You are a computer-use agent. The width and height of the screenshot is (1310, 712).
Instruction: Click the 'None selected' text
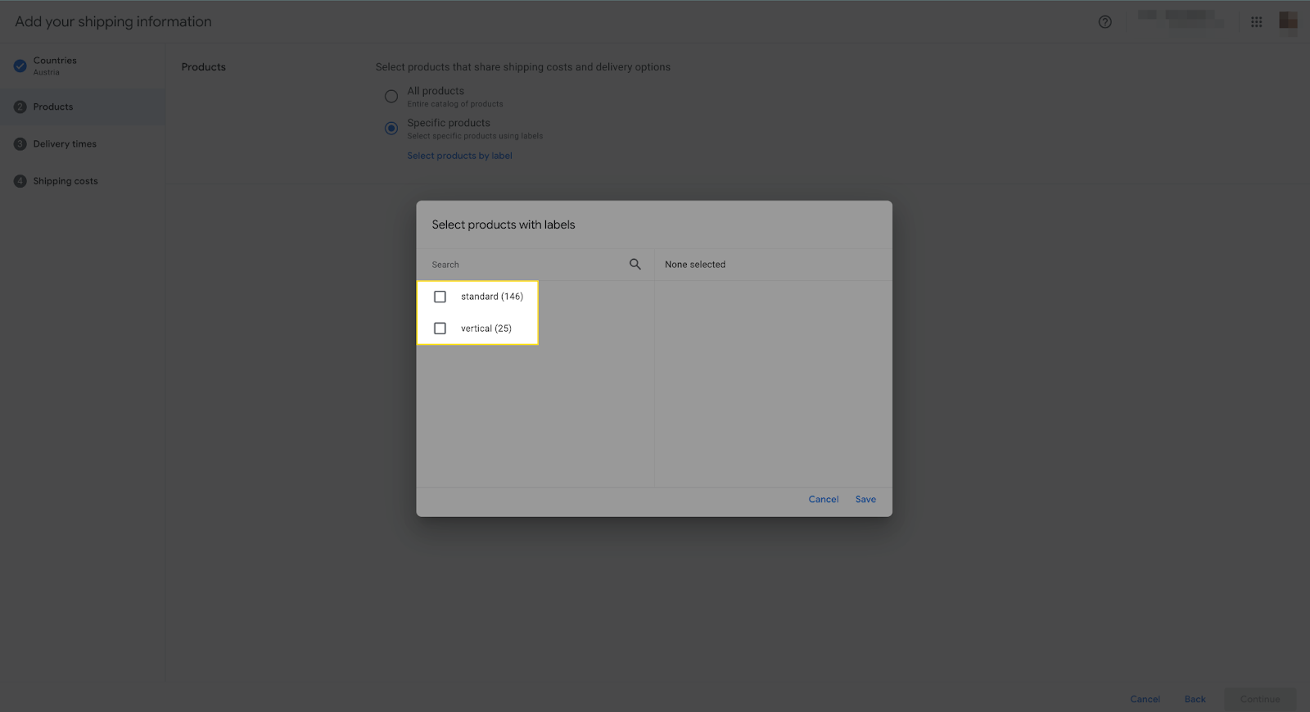tap(695, 265)
